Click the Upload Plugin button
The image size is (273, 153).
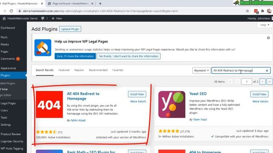click(x=70, y=29)
